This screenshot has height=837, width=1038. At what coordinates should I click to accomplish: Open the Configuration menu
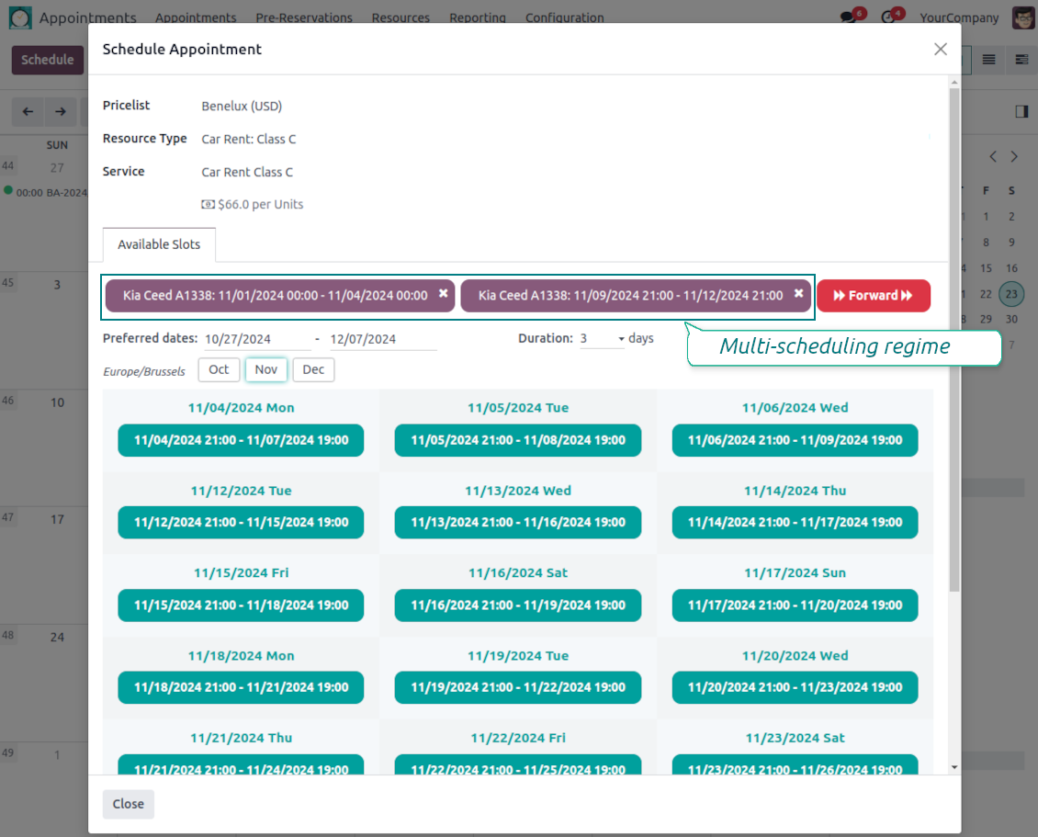point(564,17)
